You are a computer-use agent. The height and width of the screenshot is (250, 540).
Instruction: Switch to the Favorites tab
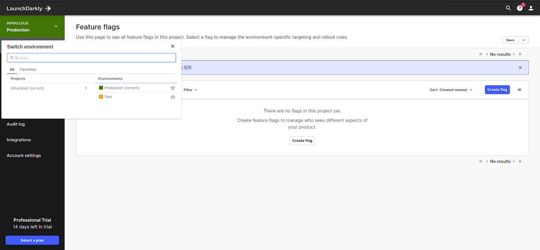[28, 69]
